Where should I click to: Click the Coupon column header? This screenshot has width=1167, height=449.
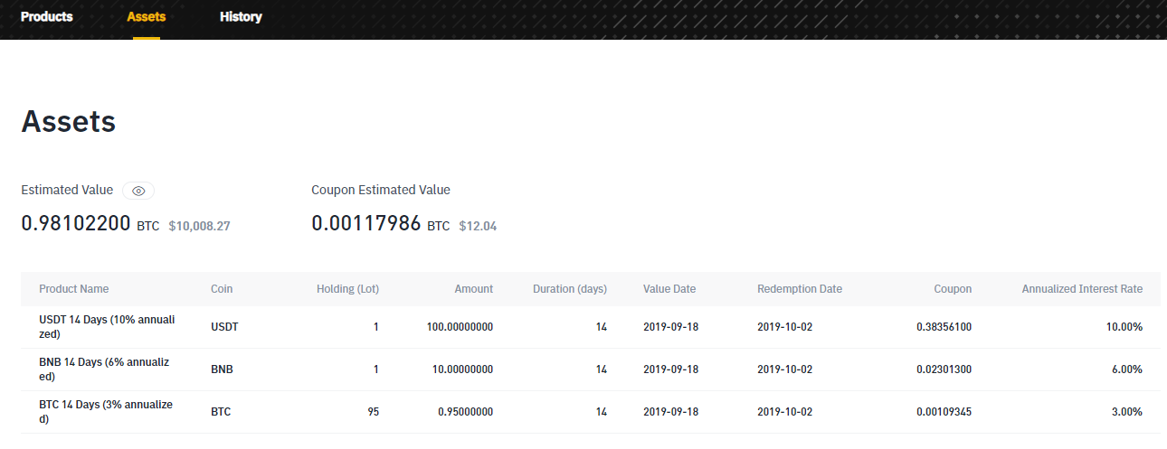953,289
